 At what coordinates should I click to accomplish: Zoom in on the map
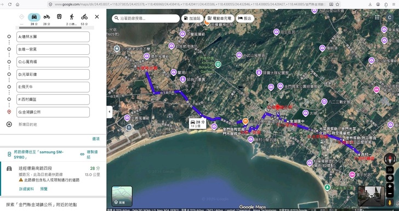[x=390, y=186]
